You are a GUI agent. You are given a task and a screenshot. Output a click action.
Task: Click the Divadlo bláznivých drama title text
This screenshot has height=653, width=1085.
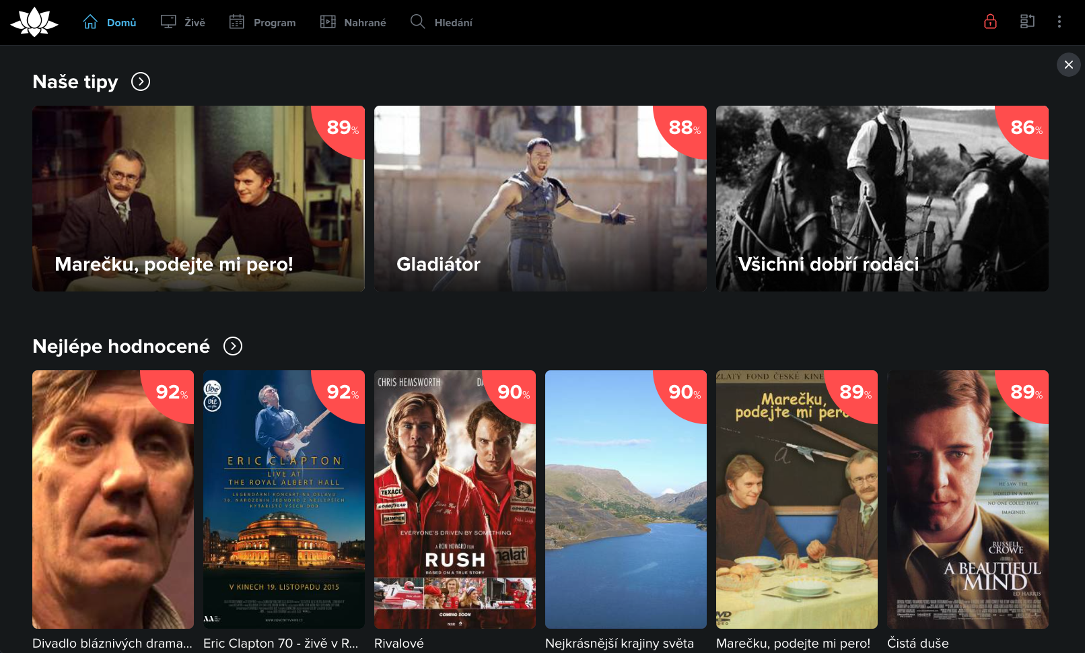112,644
